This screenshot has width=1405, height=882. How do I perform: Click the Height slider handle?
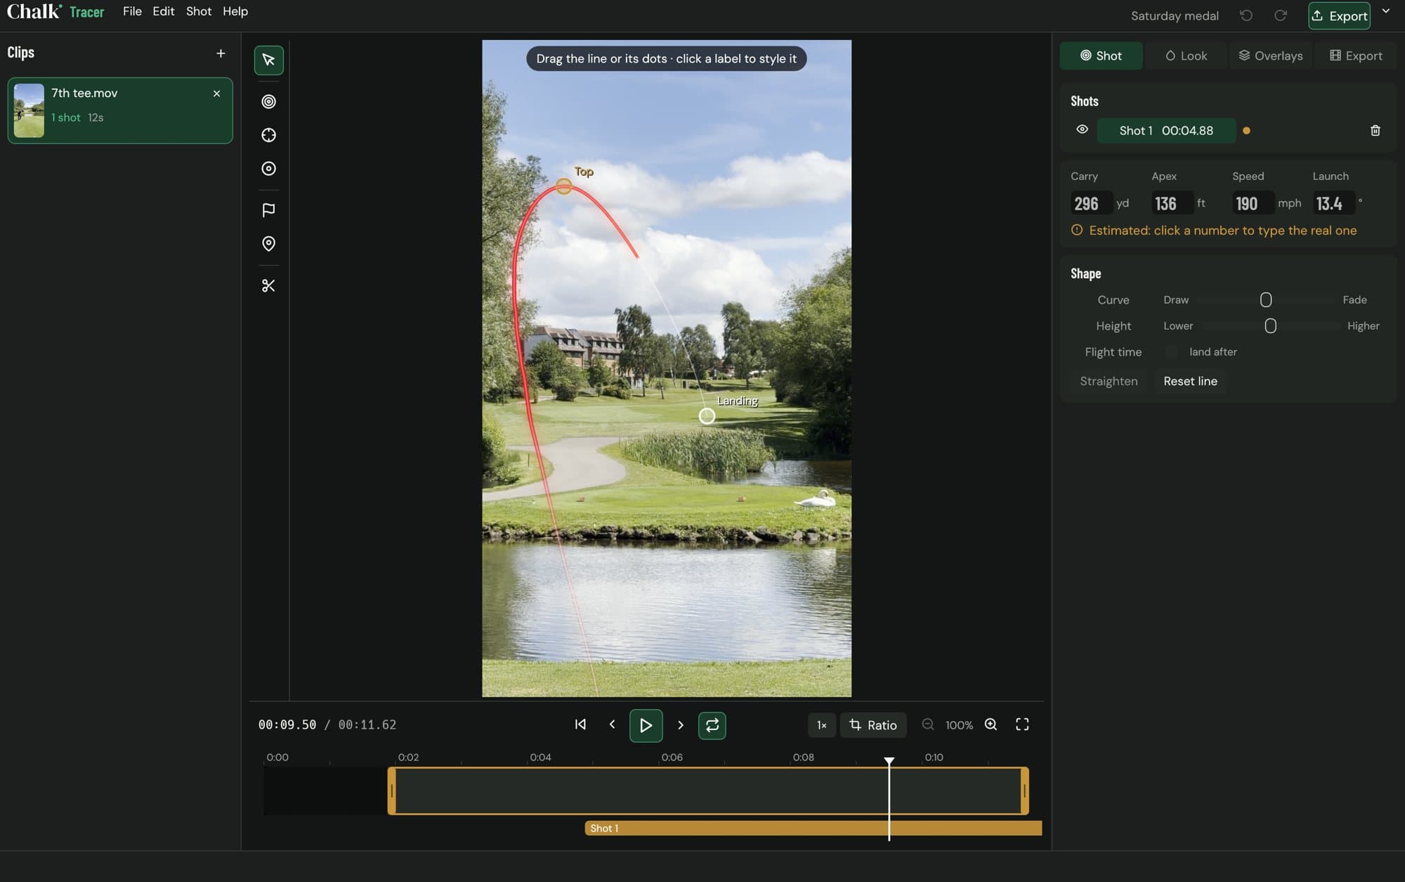pos(1270,326)
